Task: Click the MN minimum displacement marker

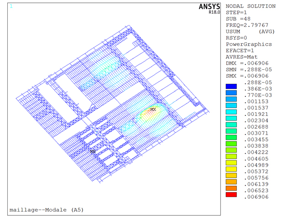Action: coord(92,151)
